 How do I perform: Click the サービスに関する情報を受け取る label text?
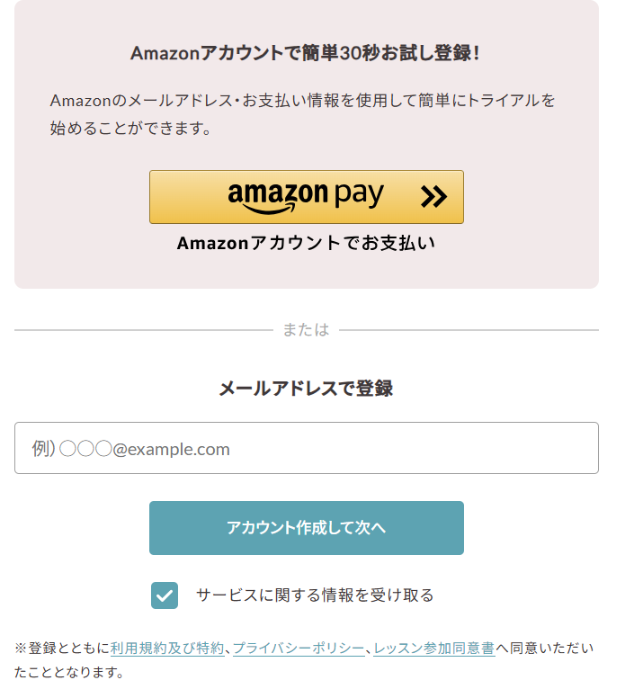pyautogui.click(x=315, y=595)
